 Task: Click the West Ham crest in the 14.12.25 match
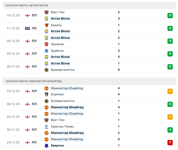point(46,12)
